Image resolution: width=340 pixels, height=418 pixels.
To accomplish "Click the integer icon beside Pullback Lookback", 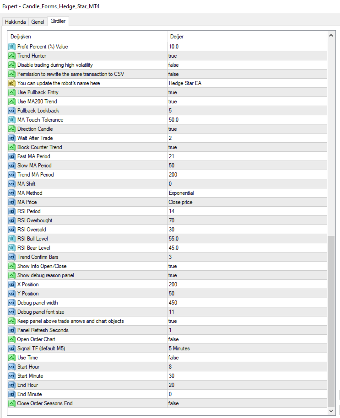I will pyautogui.click(x=12, y=111).
